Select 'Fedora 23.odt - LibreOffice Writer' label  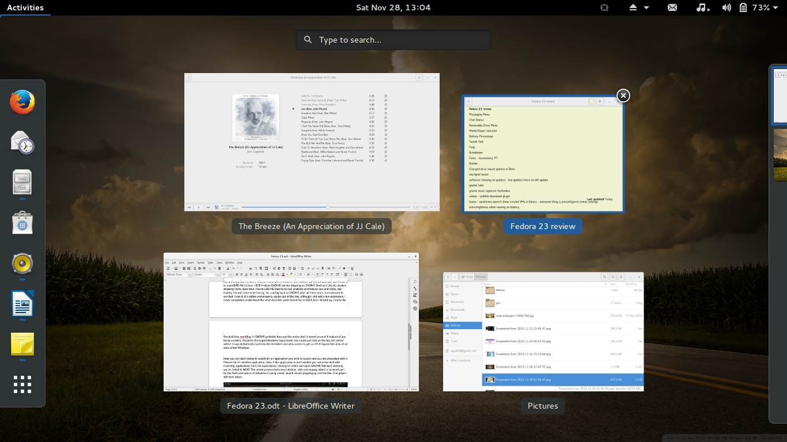tap(291, 406)
